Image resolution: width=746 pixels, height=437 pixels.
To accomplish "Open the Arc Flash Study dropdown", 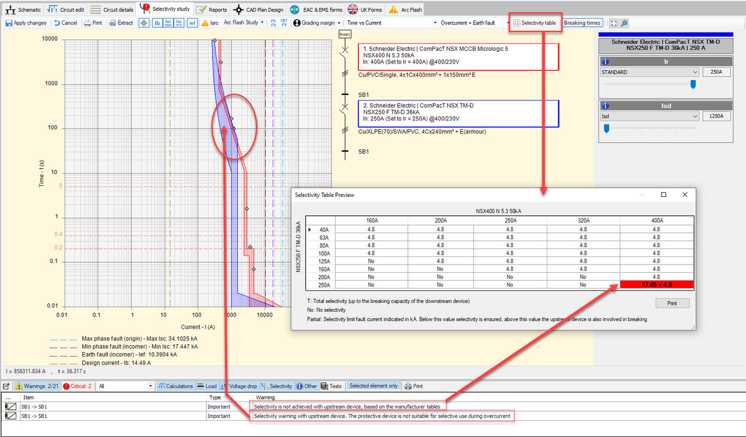I will [244, 23].
